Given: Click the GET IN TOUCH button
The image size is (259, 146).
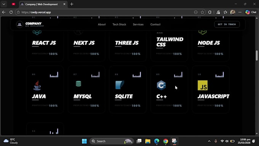Looking at the screenshot, I should click(227, 24).
